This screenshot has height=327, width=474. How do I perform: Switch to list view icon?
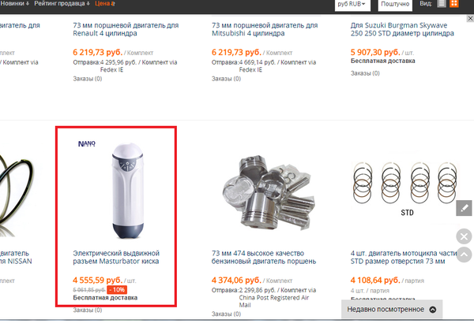[442, 4]
